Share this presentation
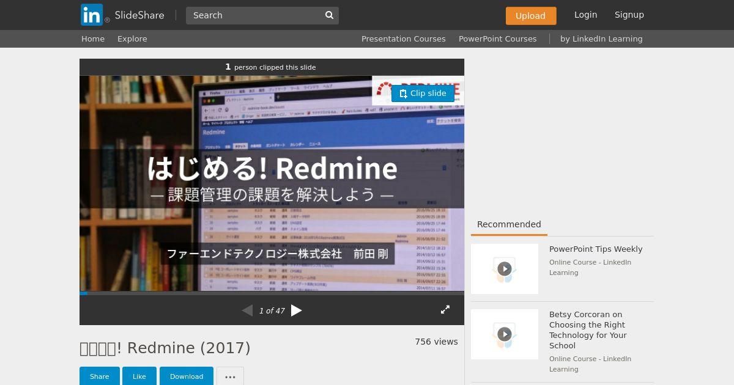 click(99, 376)
